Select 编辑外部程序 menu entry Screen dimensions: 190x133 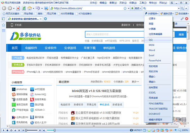click(158, 120)
